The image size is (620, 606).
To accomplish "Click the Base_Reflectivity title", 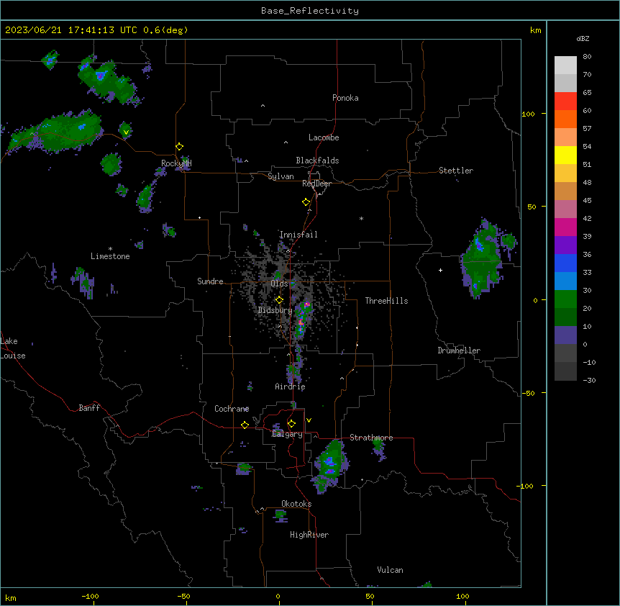I will pos(310,11).
